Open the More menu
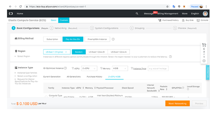The height and width of the screenshot is (115, 216). coord(185,14)
